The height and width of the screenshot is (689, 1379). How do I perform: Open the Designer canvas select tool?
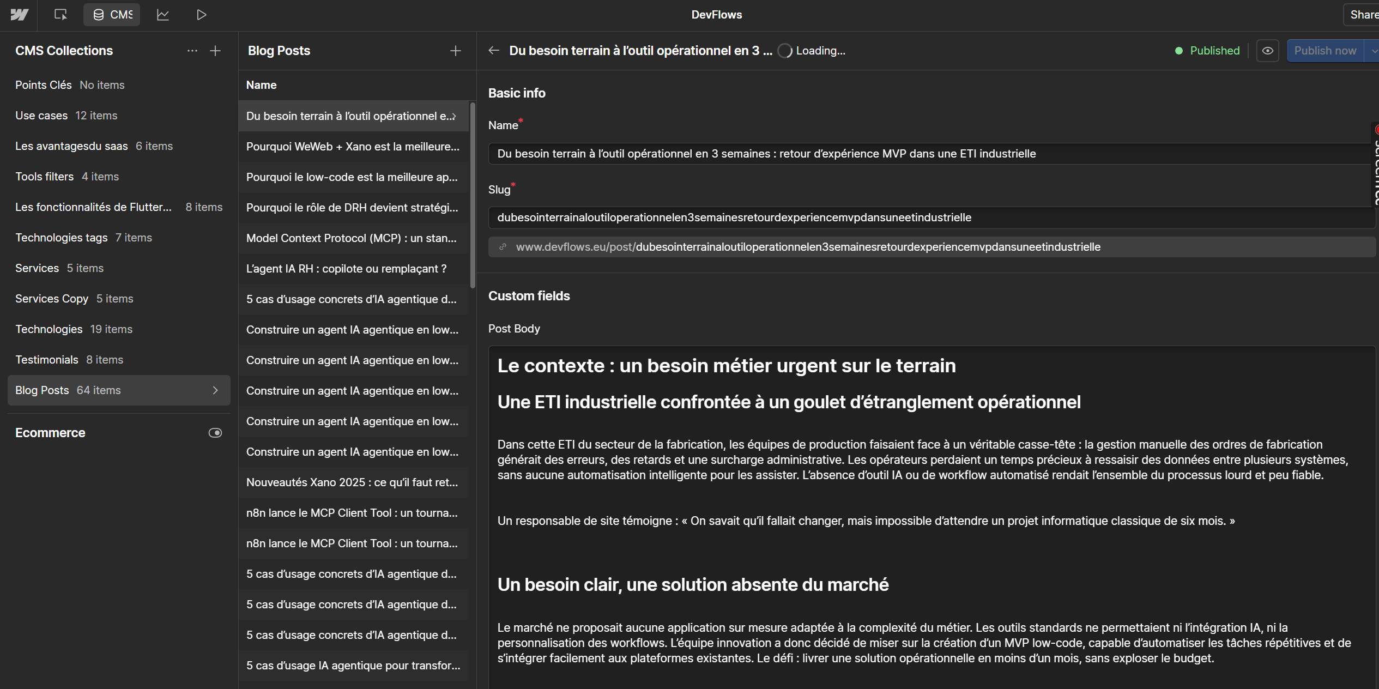pyautogui.click(x=61, y=15)
